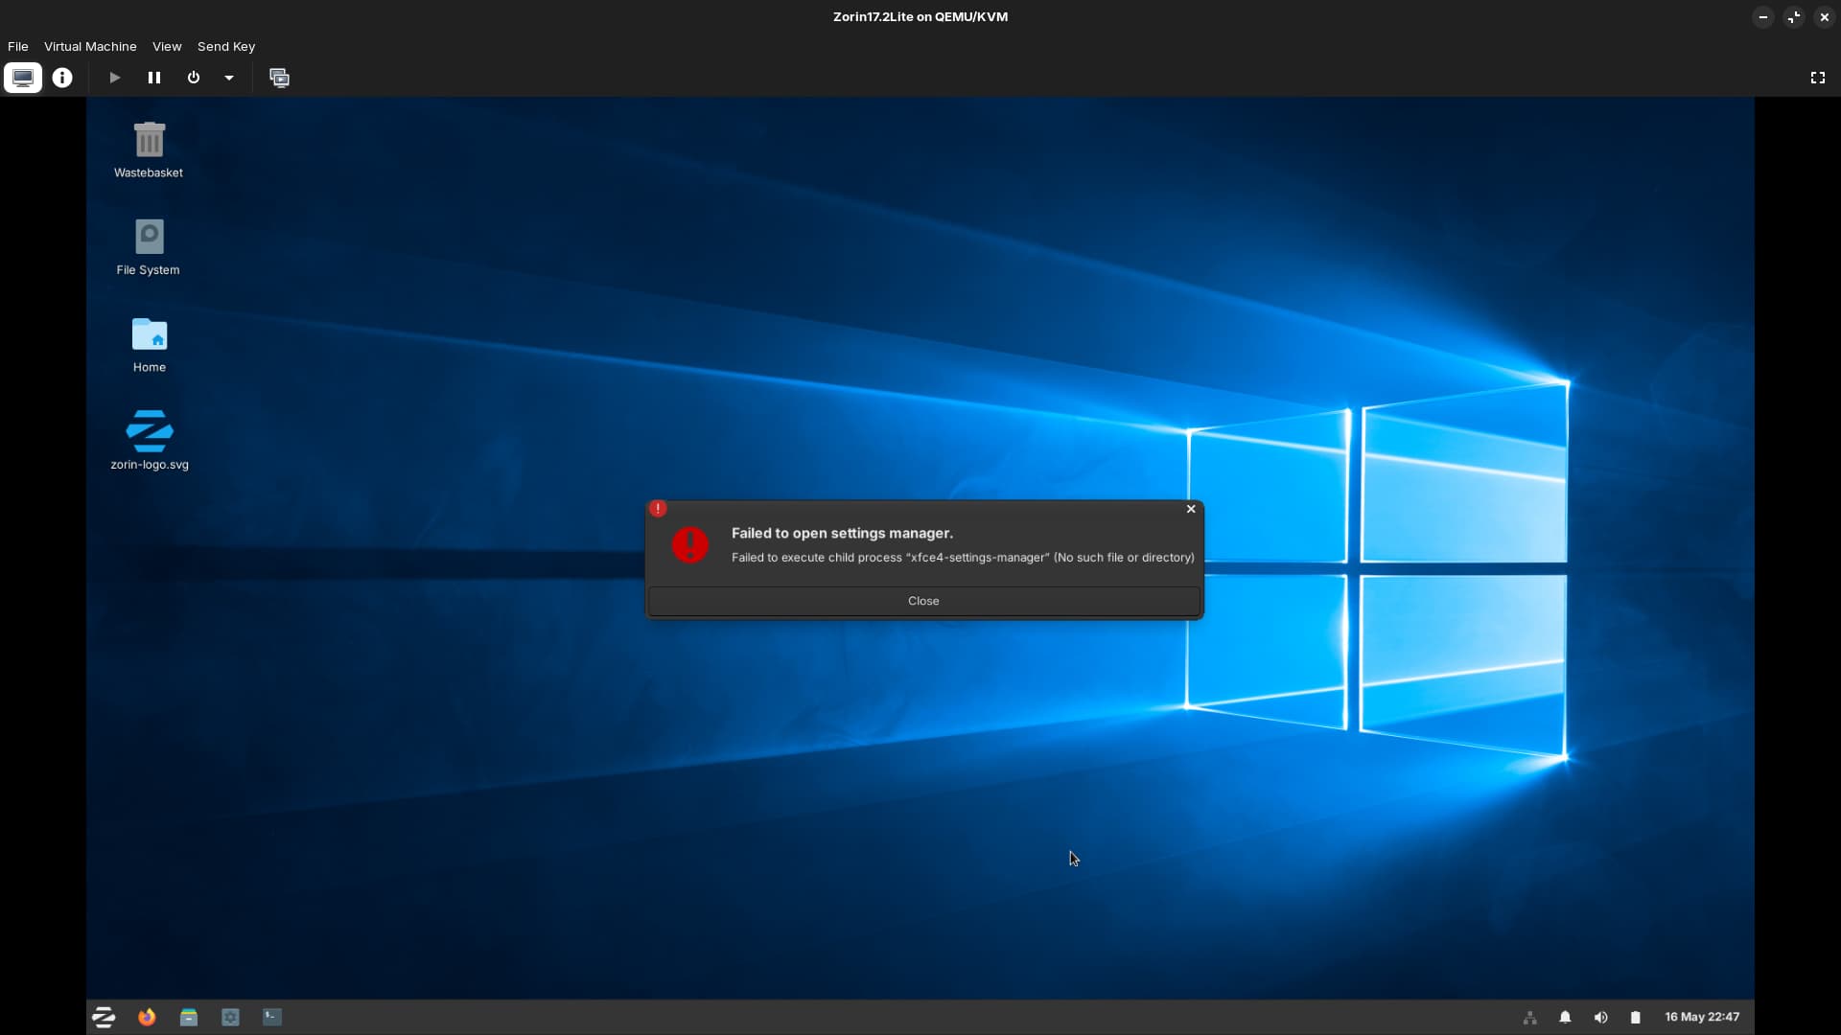Click the "Failed to open settings manager." heading
The width and height of the screenshot is (1841, 1035).
[x=842, y=534]
